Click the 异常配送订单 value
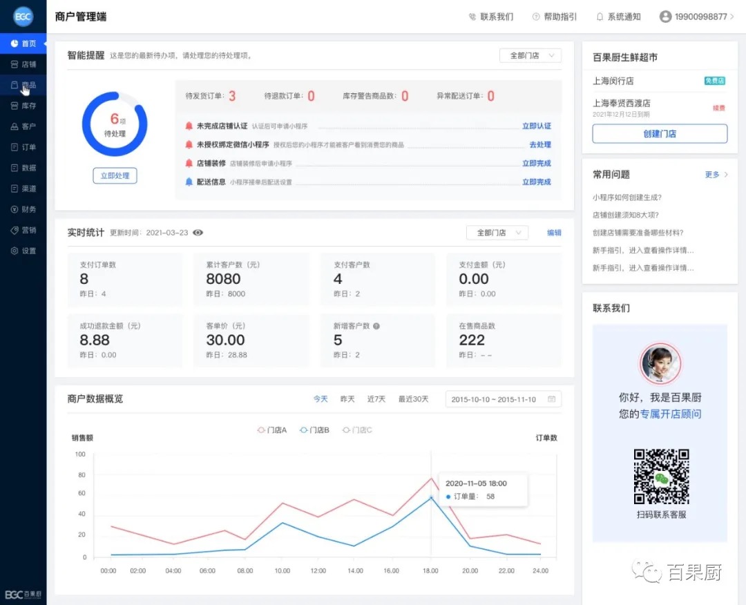The width and height of the screenshot is (746, 605). [491, 96]
